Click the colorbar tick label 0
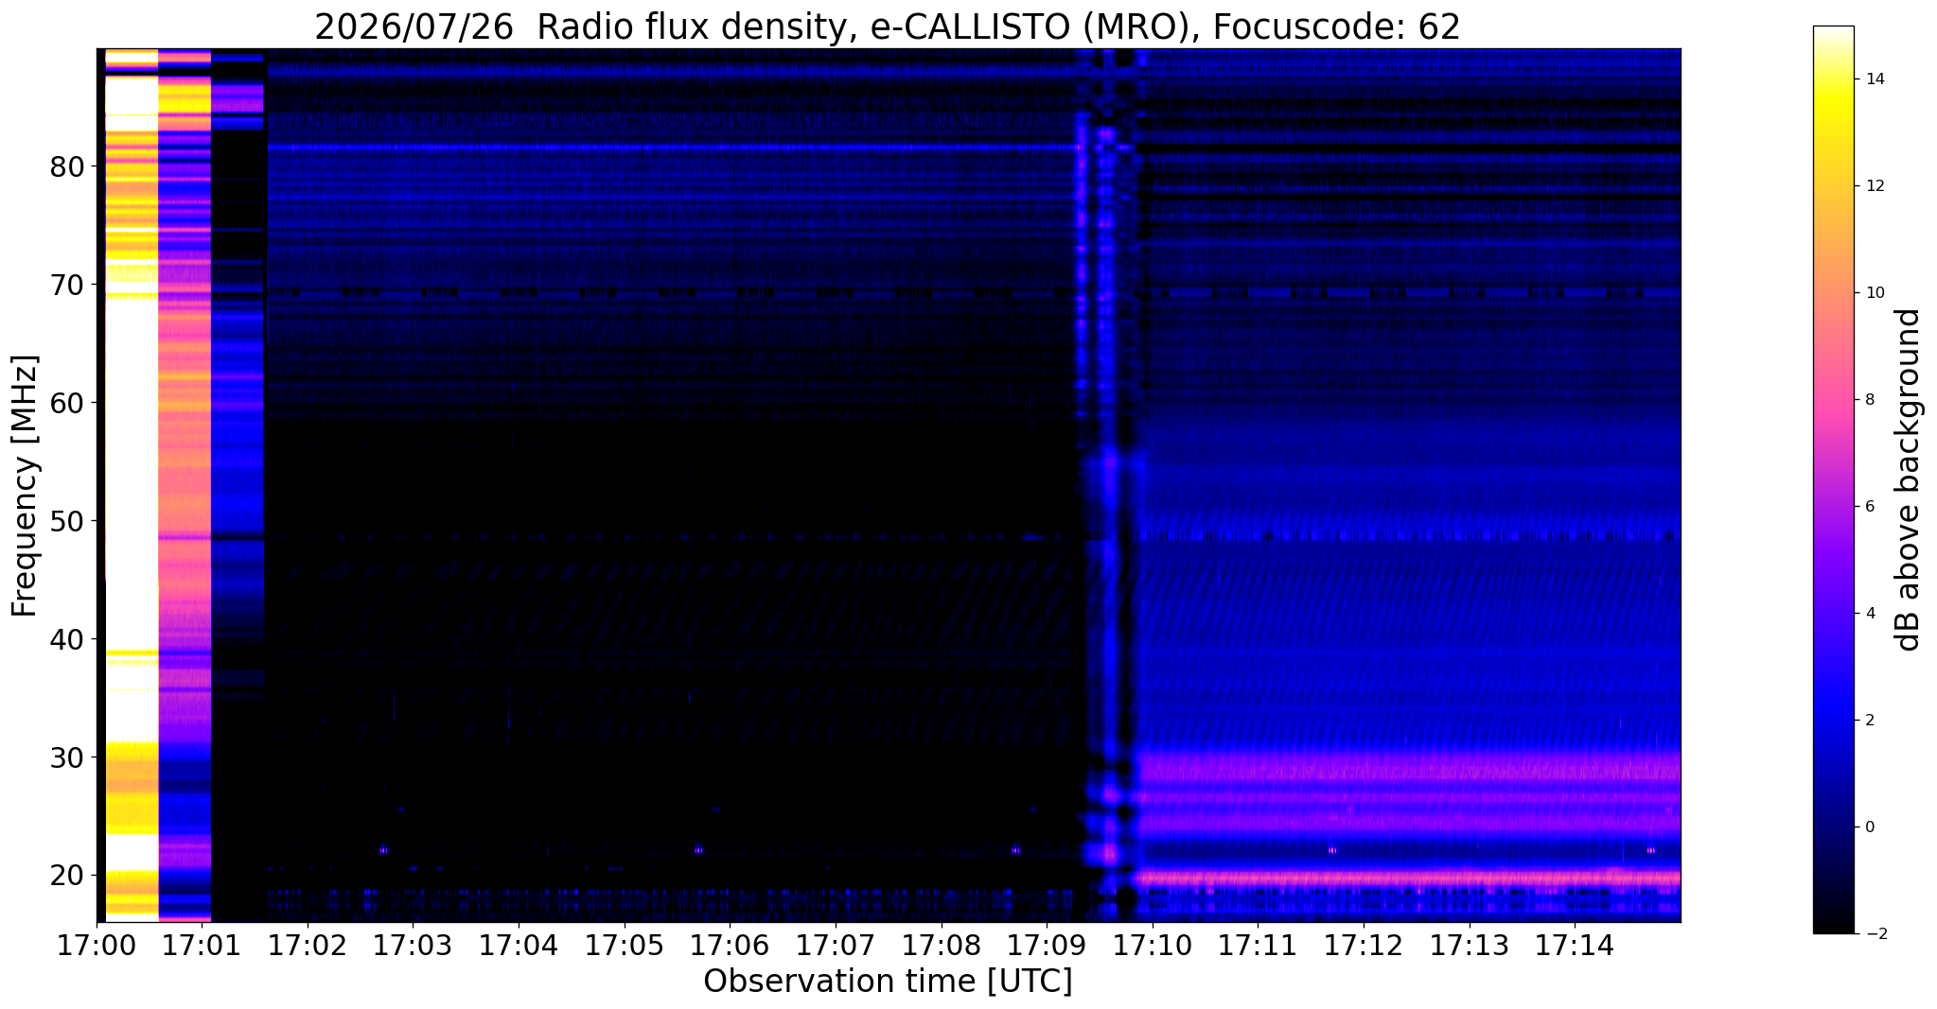 (x=1869, y=827)
